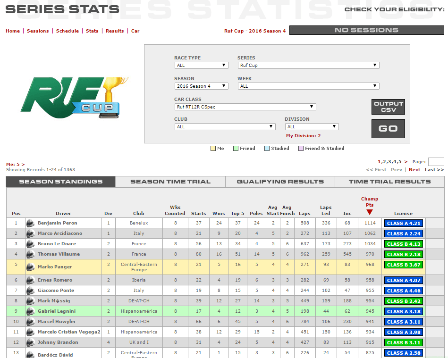
Task: Go to Home in navigation
Action: pos(13,31)
